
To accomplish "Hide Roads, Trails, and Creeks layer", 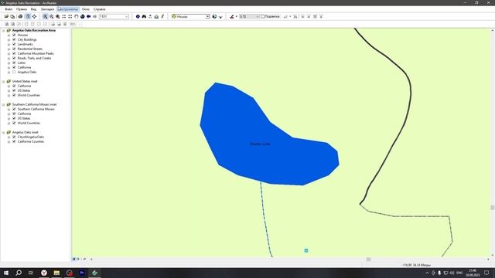I will click(x=14, y=58).
